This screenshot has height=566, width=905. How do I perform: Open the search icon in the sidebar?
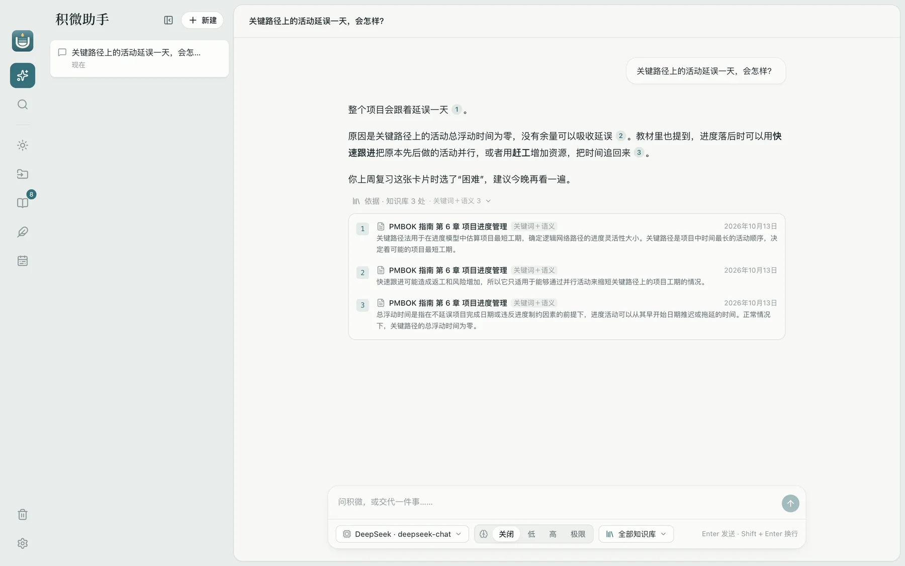[23, 105]
